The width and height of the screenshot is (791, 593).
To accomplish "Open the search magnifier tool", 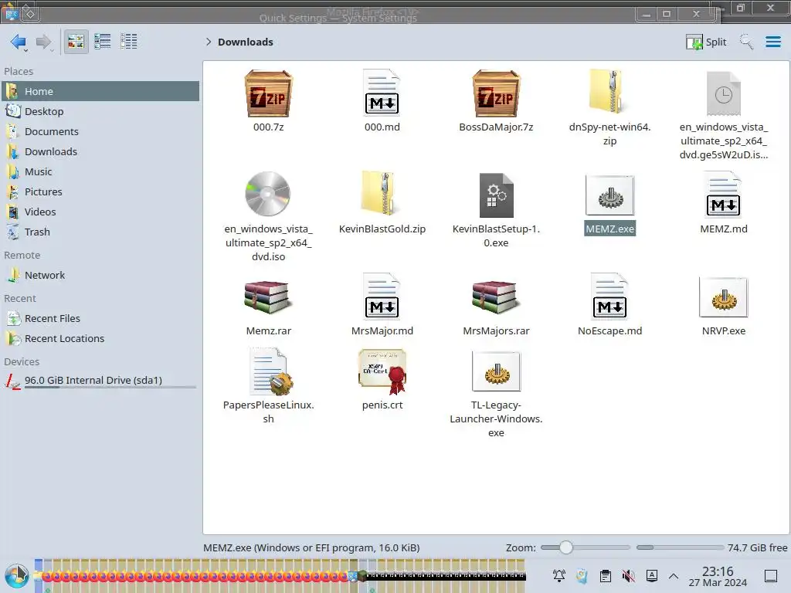I will click(746, 42).
